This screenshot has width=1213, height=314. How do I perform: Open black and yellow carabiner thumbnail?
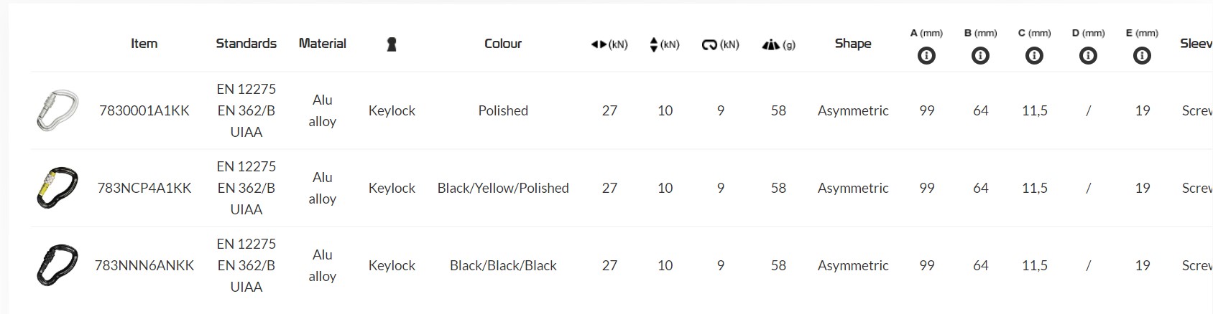coord(56,188)
